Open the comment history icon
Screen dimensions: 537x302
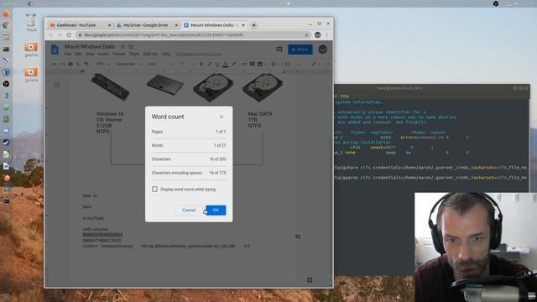(x=279, y=49)
